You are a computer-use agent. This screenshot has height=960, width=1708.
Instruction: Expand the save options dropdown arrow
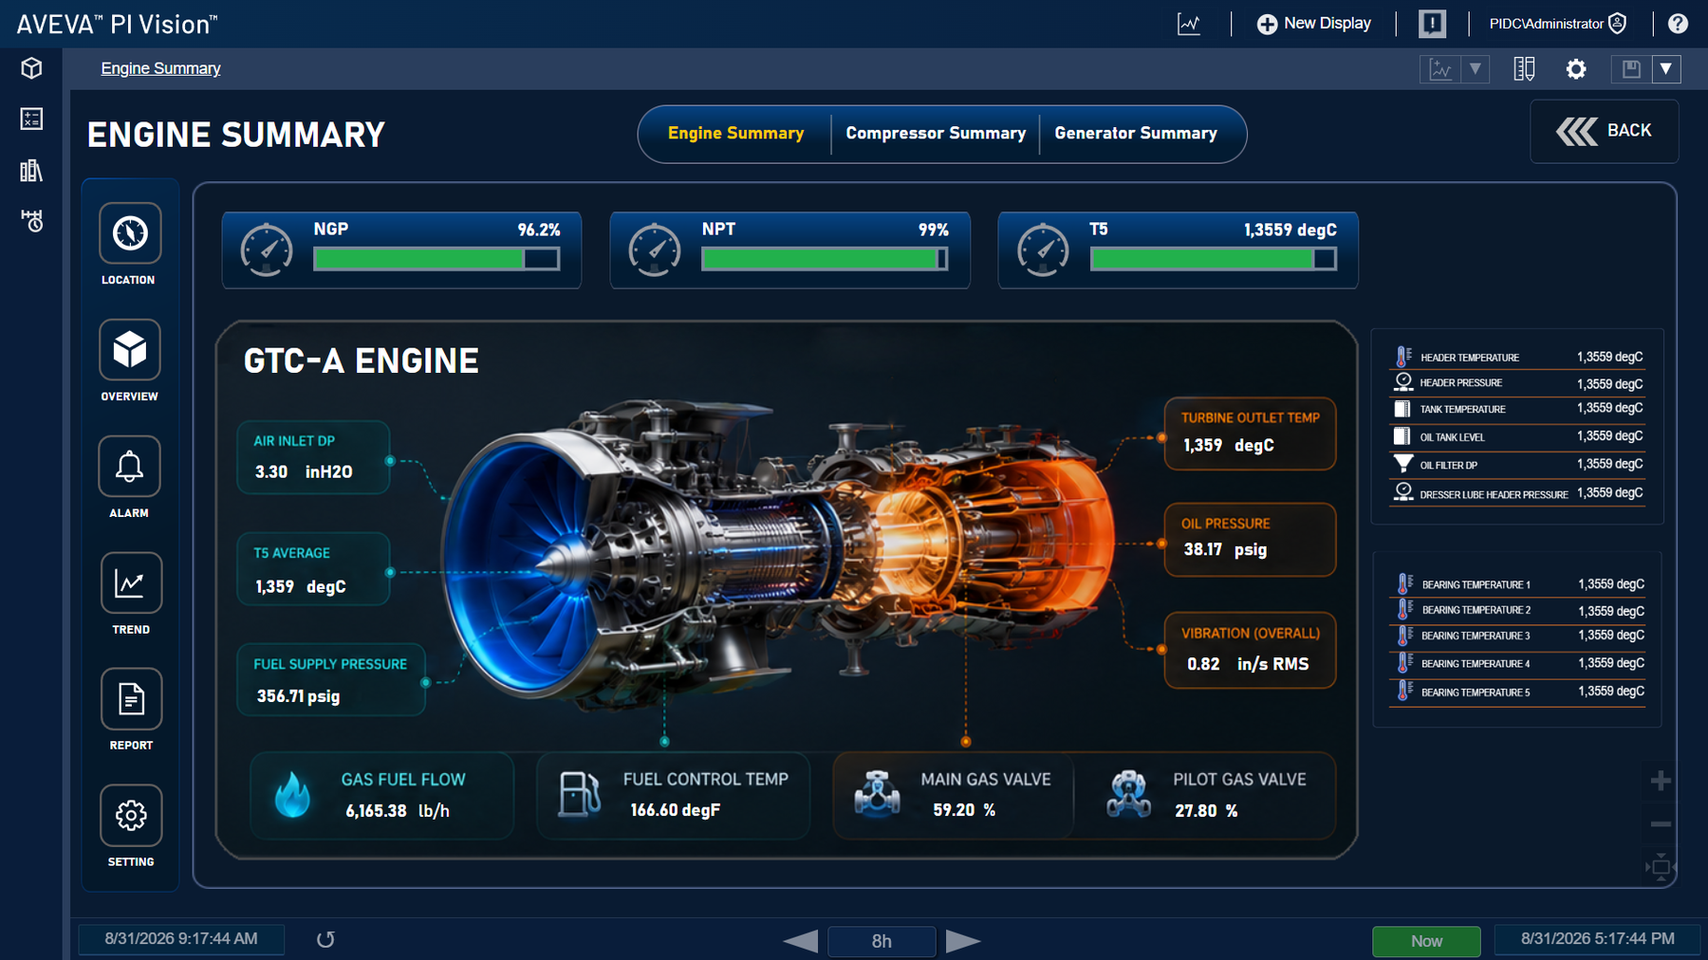pyautogui.click(x=1666, y=68)
